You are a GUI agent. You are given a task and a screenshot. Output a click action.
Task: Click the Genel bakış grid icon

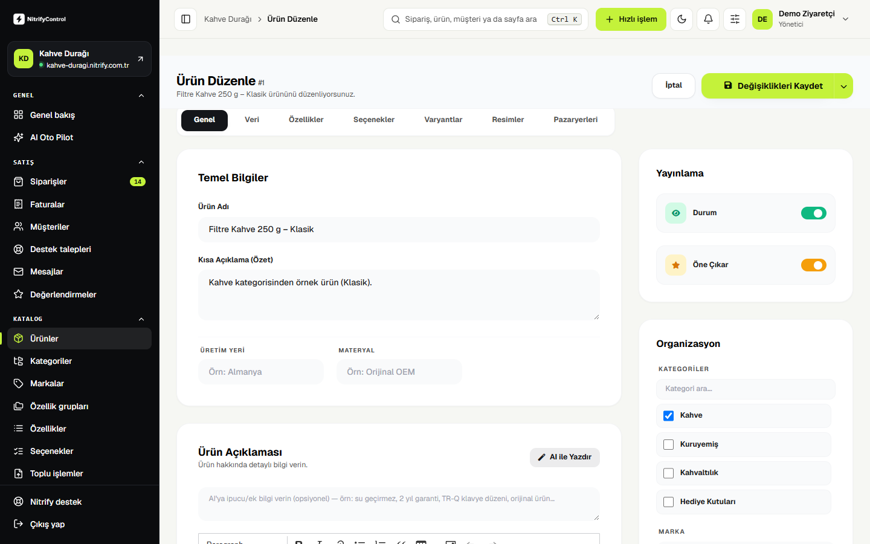click(19, 115)
